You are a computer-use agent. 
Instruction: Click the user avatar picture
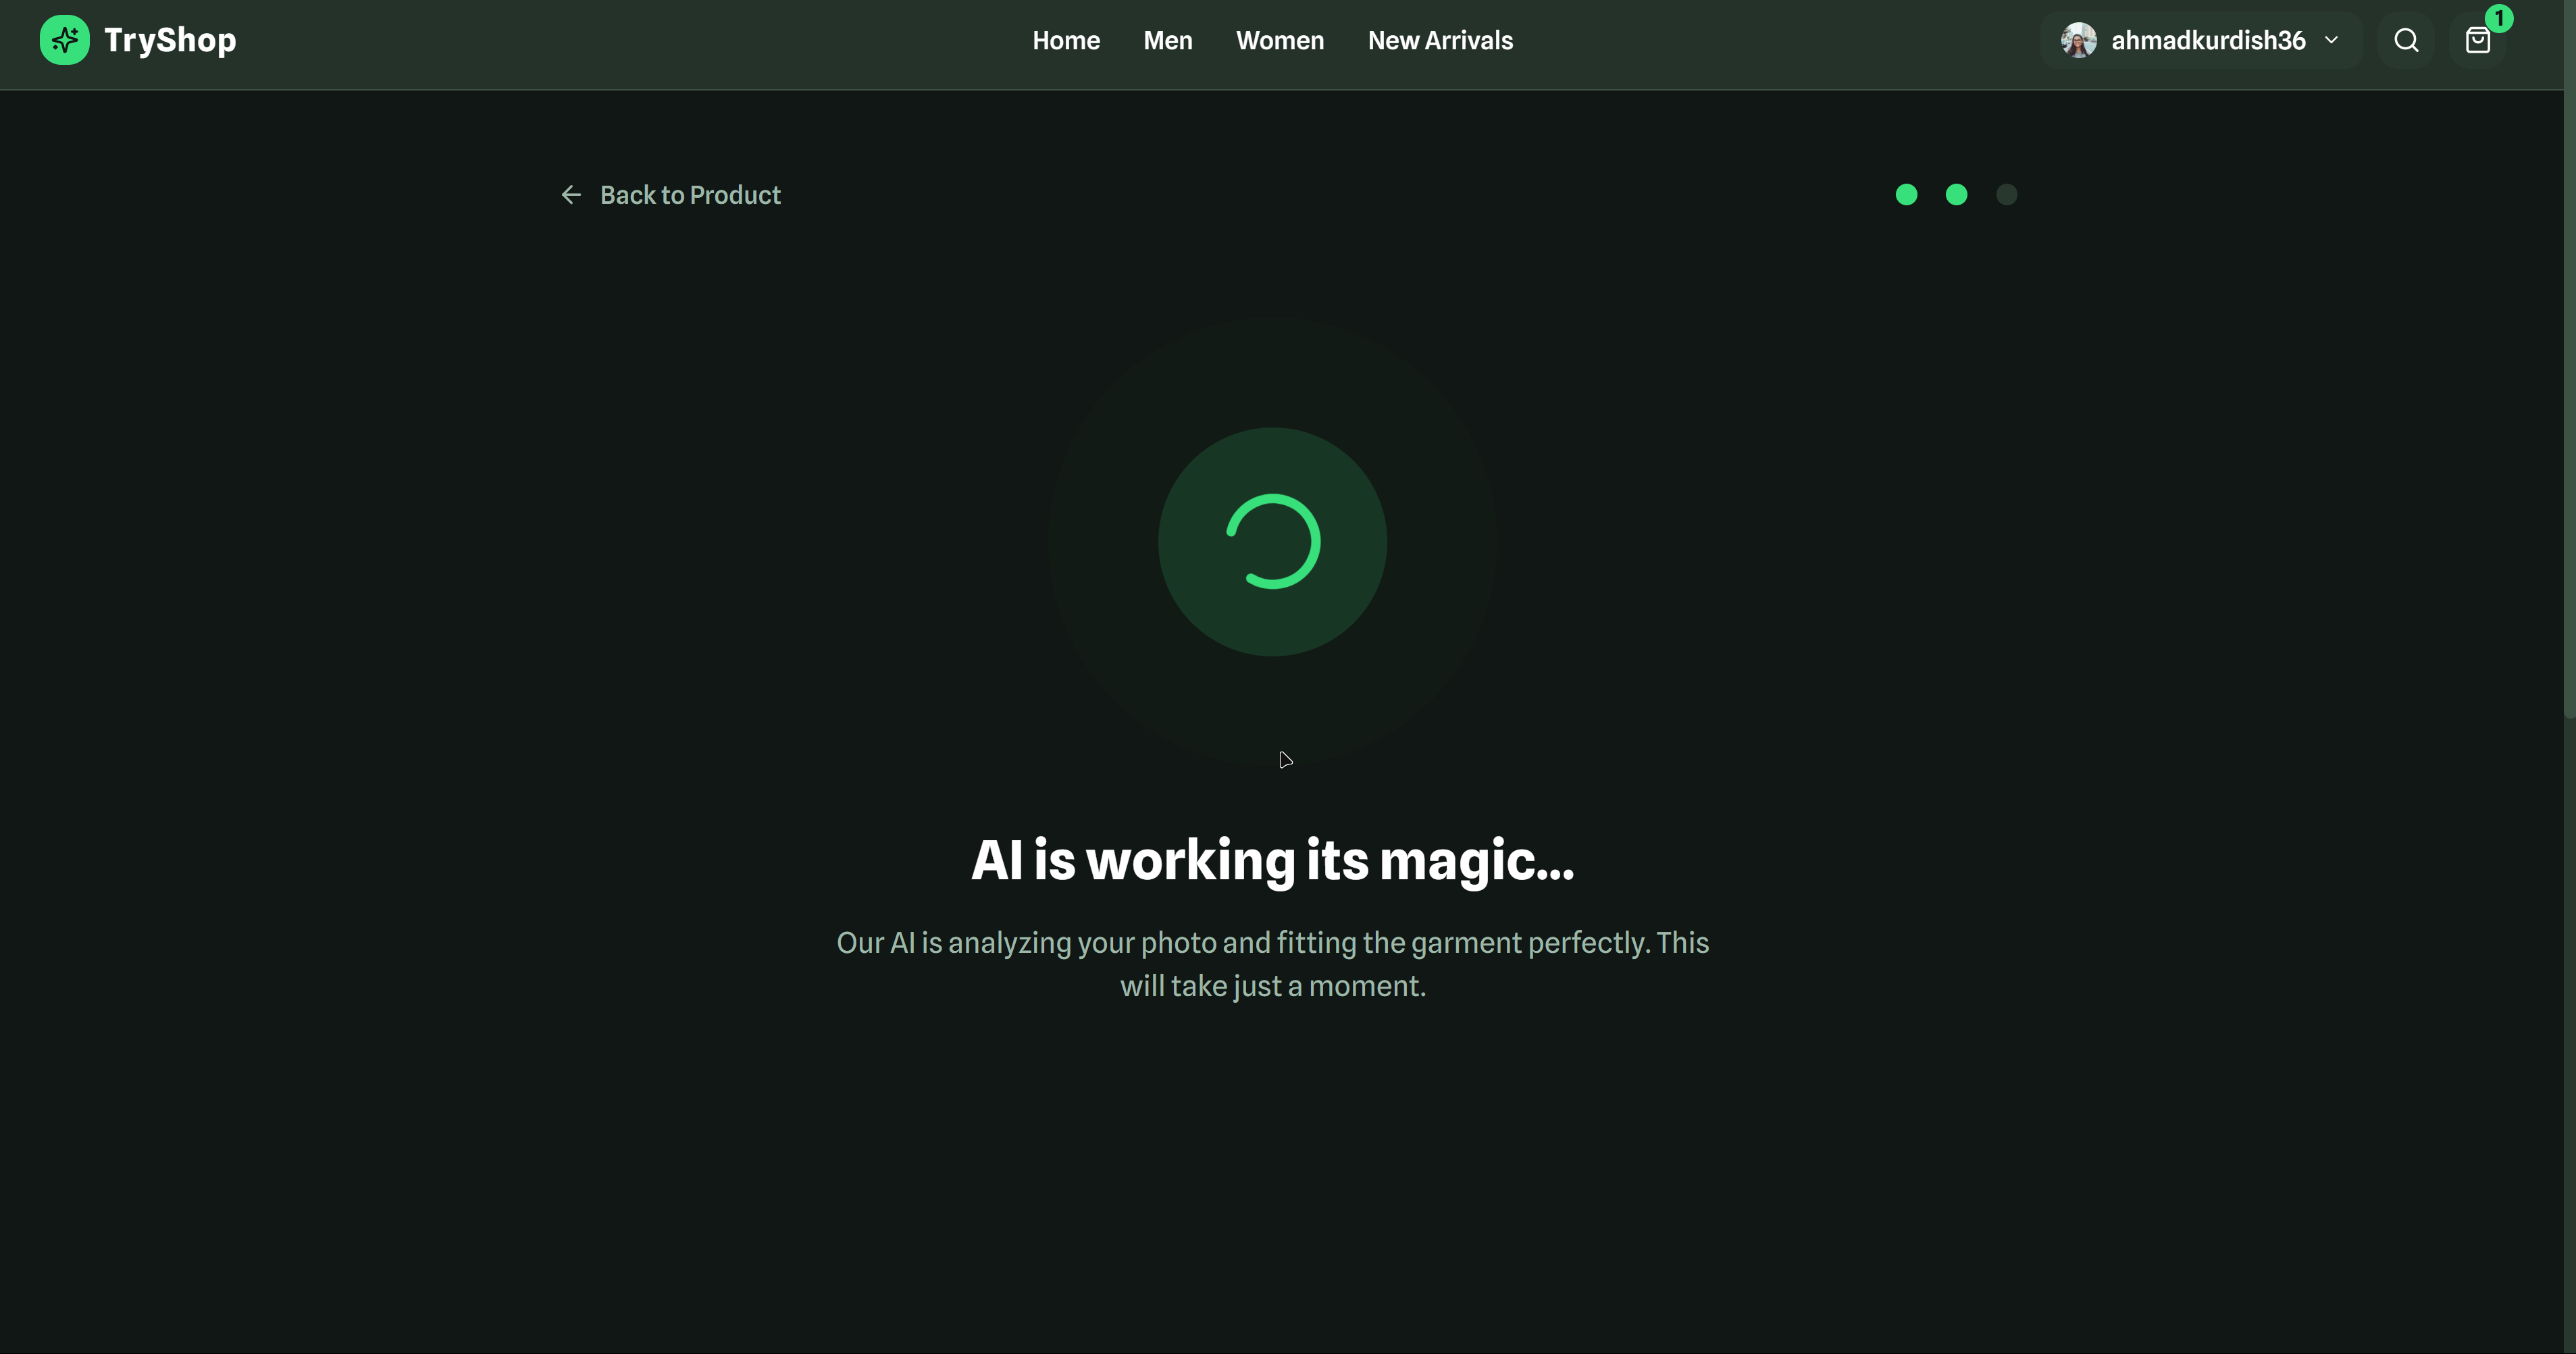pyautogui.click(x=2078, y=40)
